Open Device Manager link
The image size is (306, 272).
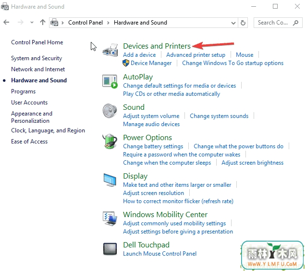click(151, 63)
